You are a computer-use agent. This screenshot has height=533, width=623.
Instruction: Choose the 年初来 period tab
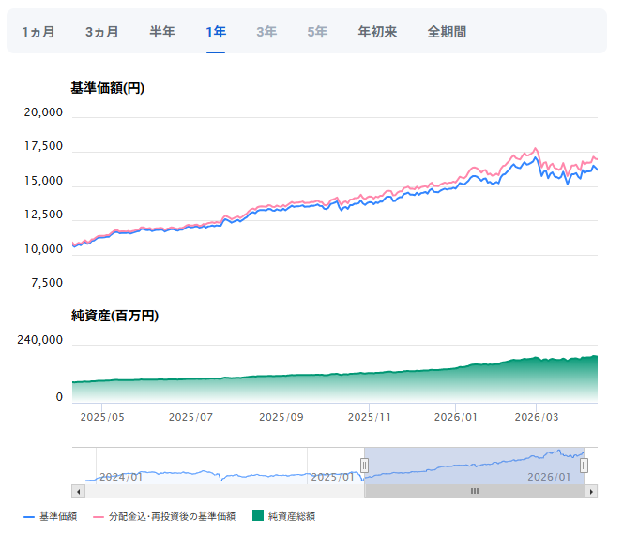tap(377, 32)
